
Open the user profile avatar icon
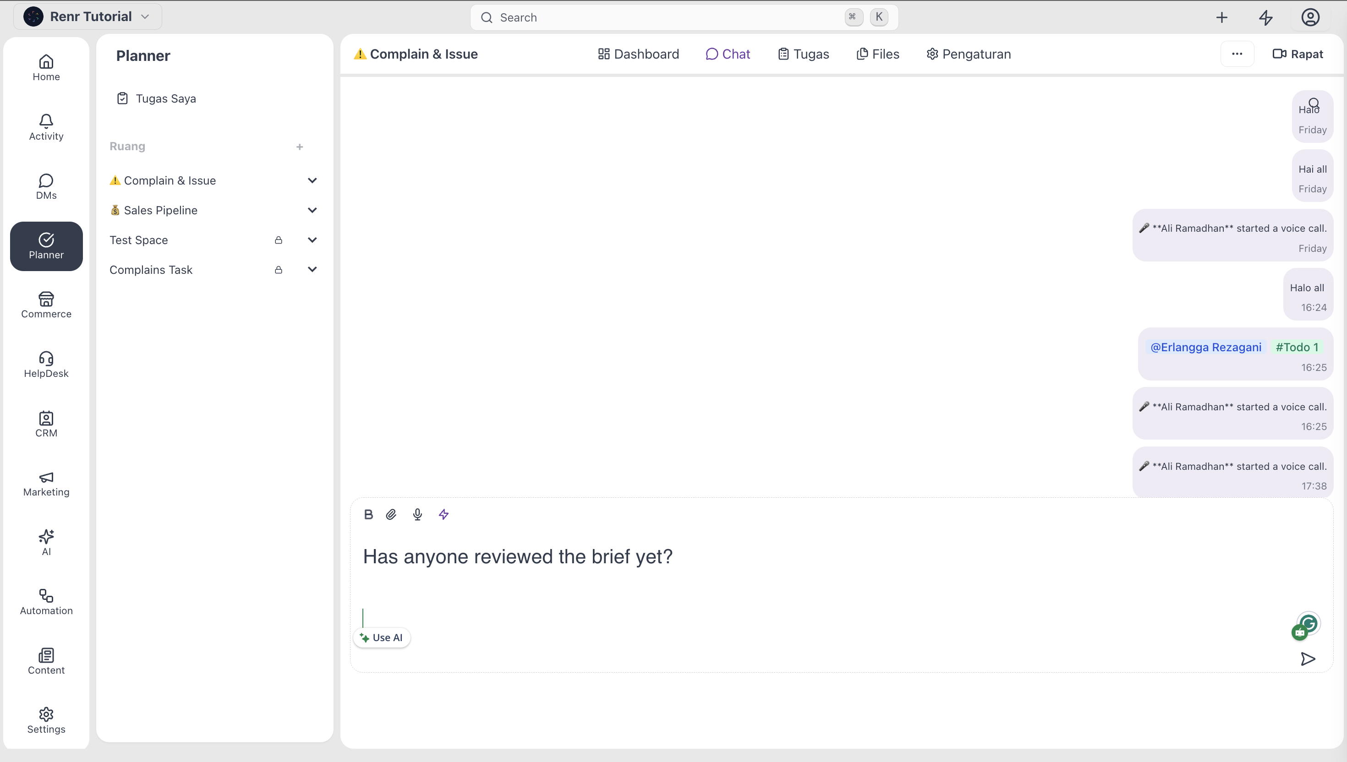tap(1310, 17)
